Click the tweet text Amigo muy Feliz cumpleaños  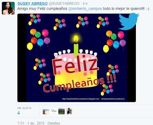point(42,9)
